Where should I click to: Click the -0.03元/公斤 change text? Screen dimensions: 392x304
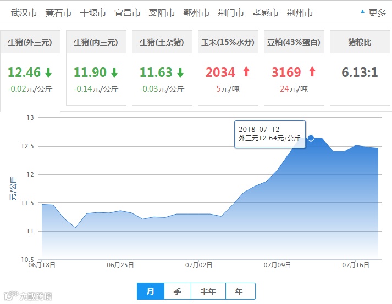[x=162, y=89]
